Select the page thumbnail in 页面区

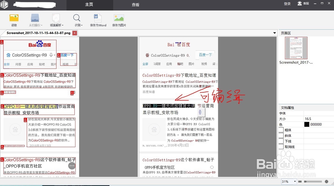[x=296, y=48]
